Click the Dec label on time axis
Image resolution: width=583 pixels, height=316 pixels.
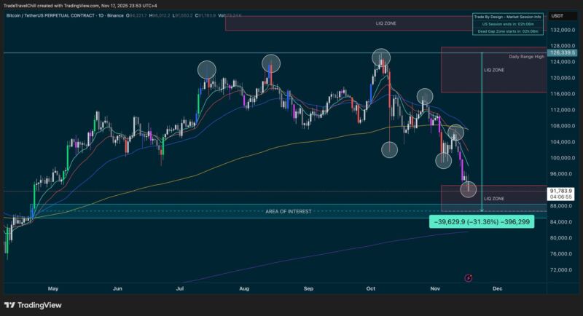(498, 288)
